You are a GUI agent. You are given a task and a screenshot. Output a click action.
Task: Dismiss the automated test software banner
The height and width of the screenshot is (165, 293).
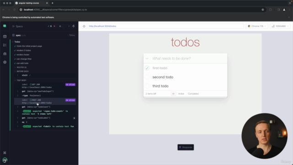point(289,17)
